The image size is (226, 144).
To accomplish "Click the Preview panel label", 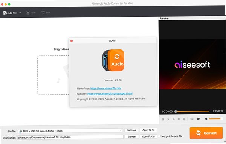I will pyautogui.click(x=164, y=18).
